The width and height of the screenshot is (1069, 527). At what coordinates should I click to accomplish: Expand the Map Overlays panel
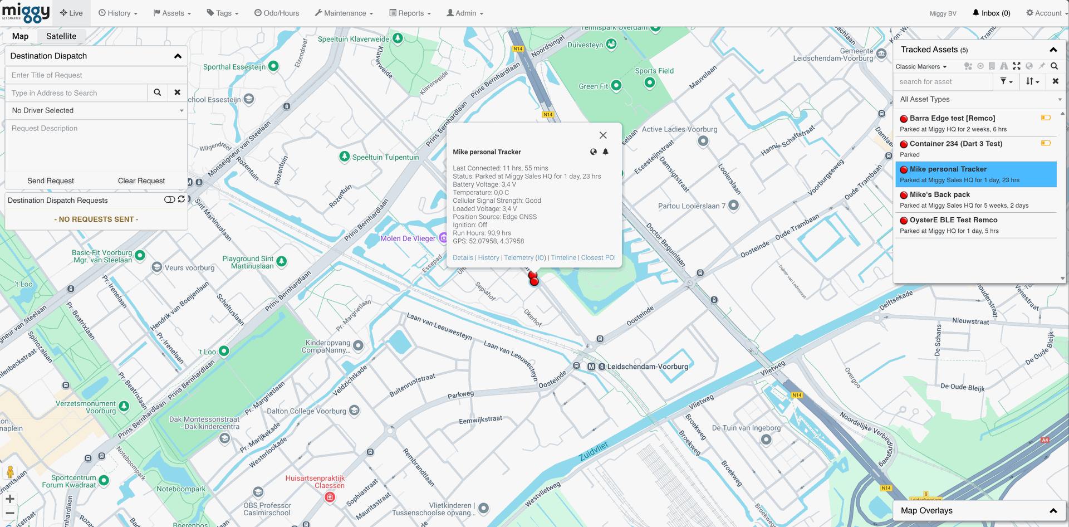click(1053, 510)
